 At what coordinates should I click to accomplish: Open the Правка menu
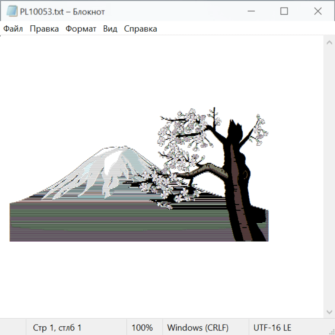pyautogui.click(x=44, y=29)
